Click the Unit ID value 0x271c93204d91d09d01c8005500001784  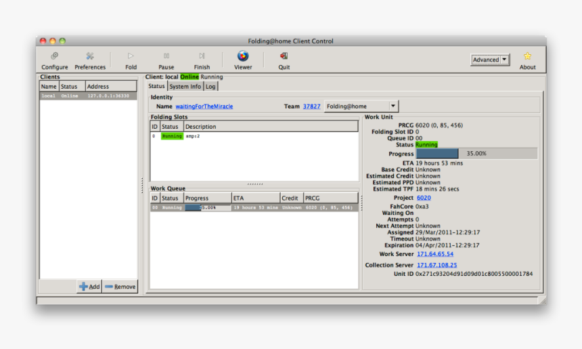coord(474,274)
